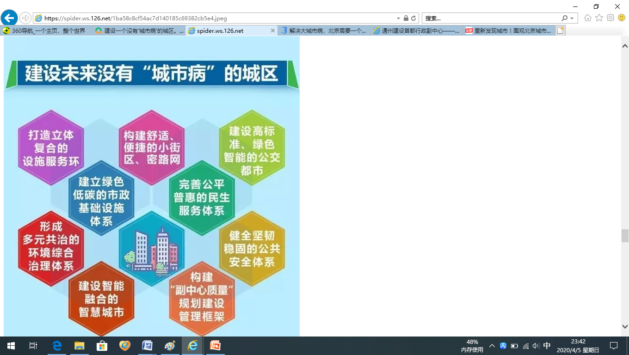The width and height of the screenshot is (629, 355).
Task: Expand the search provider dropdown arrow
Action: [x=572, y=18]
